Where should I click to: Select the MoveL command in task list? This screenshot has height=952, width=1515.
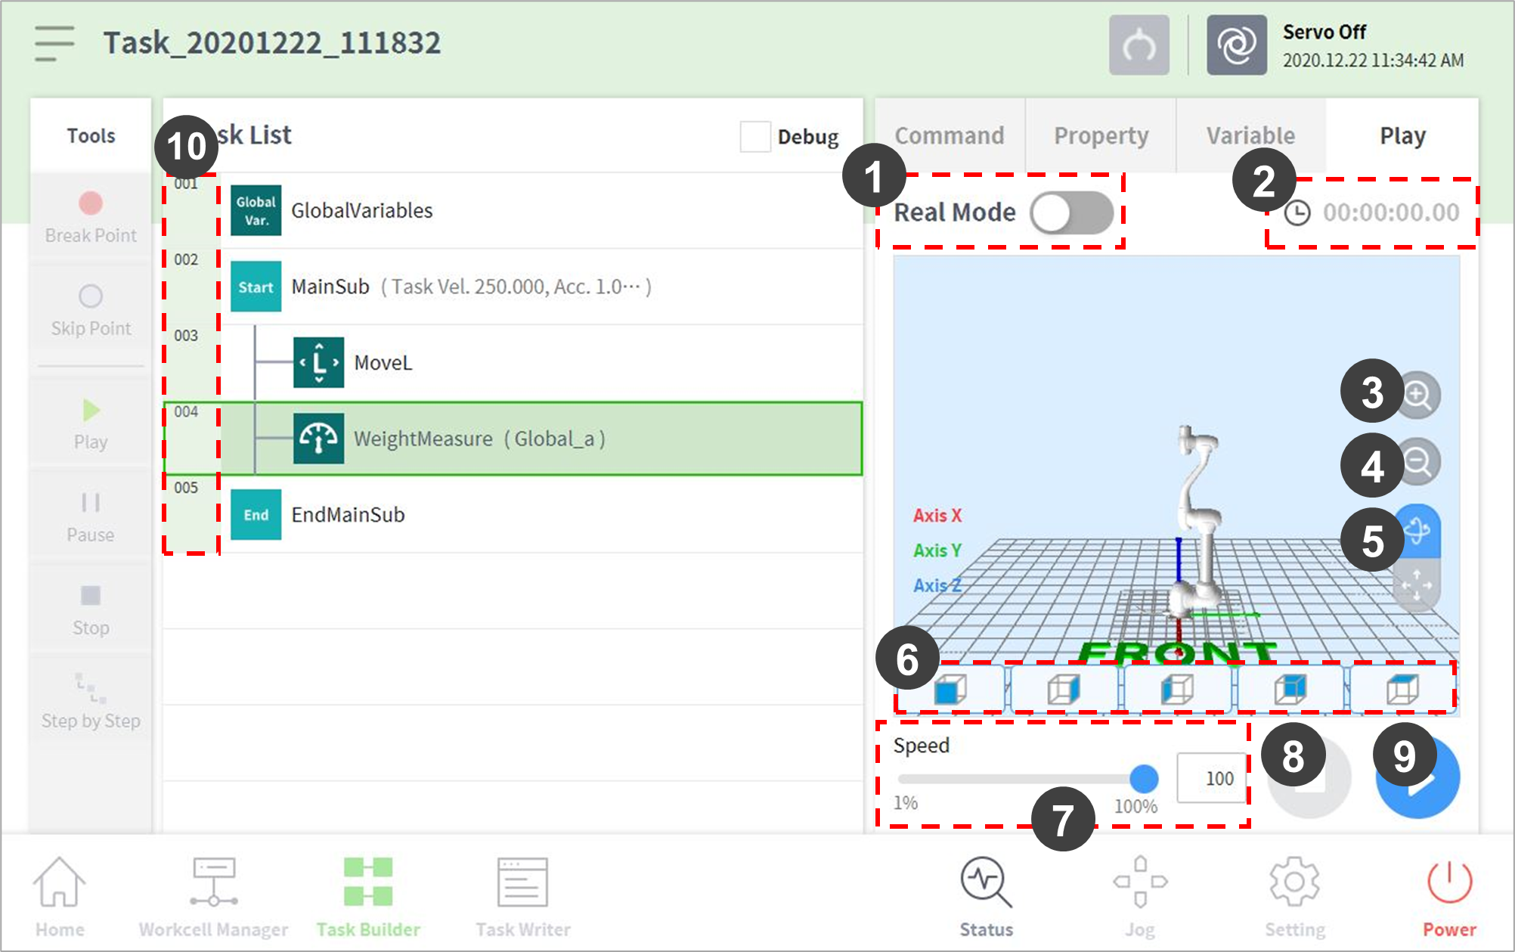[383, 363]
